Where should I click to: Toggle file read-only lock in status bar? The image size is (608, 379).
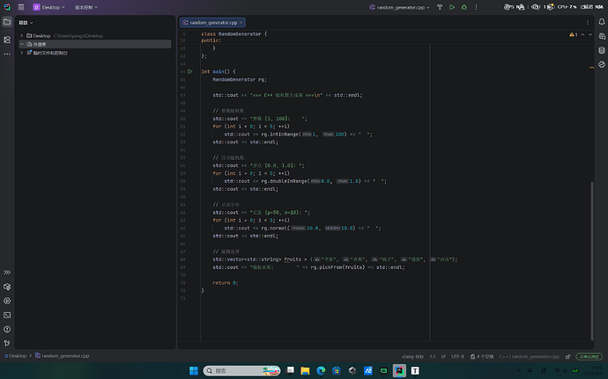click(x=568, y=356)
